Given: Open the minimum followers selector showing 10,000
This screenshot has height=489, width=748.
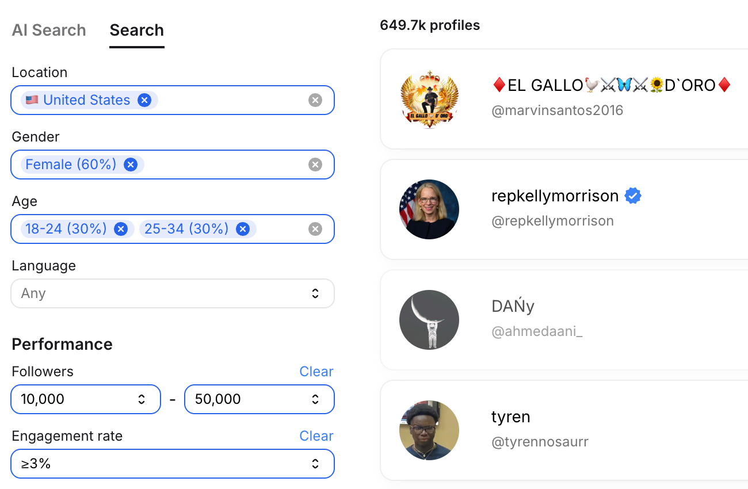Looking at the screenshot, I should click(85, 399).
